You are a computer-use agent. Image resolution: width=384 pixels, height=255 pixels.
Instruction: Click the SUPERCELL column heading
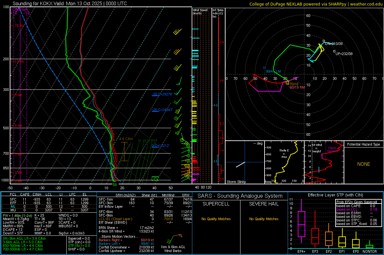[216, 204]
